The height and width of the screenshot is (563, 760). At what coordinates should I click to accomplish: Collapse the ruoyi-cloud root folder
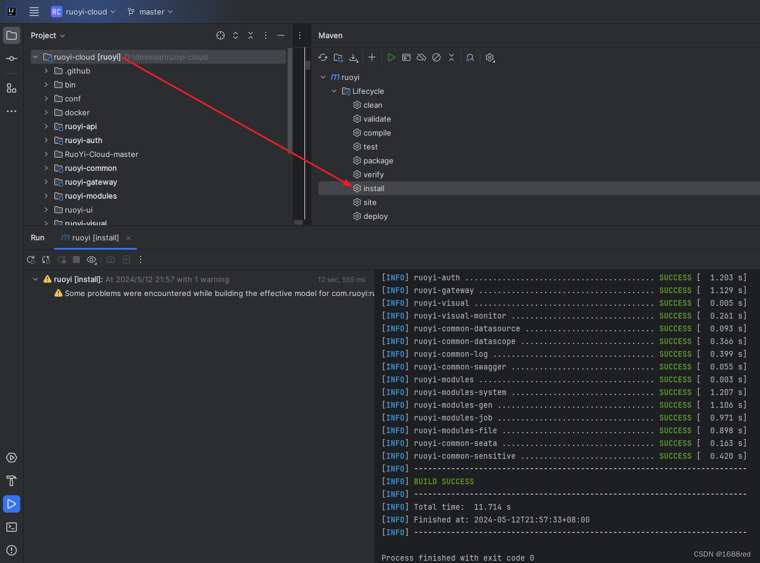coord(35,57)
